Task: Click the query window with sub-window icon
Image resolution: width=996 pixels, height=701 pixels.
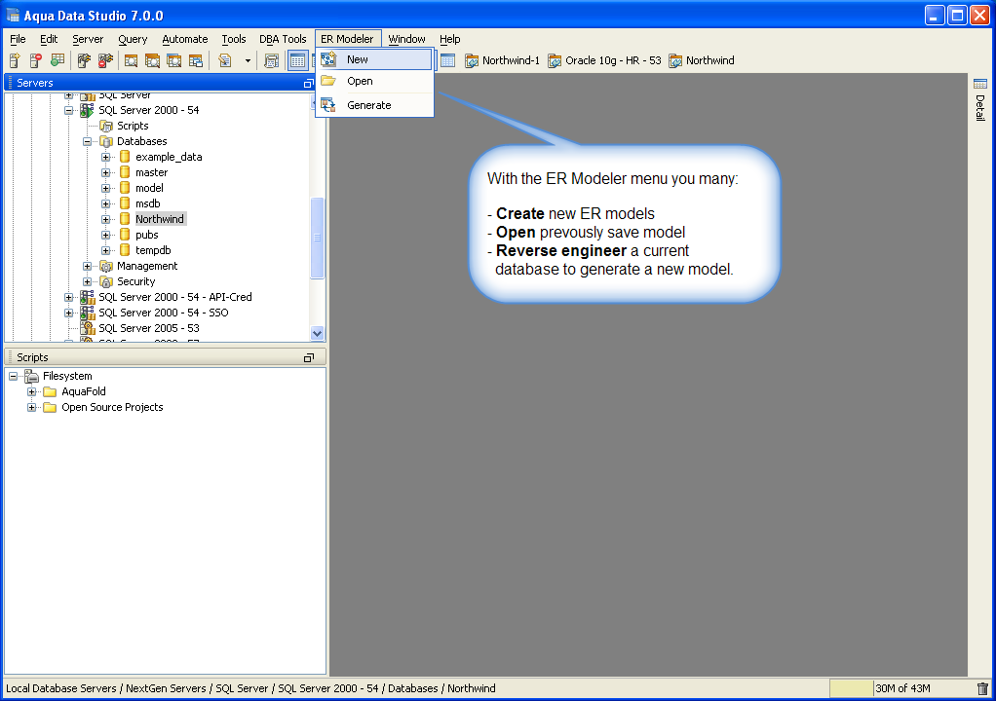Action: pyautogui.click(x=196, y=60)
